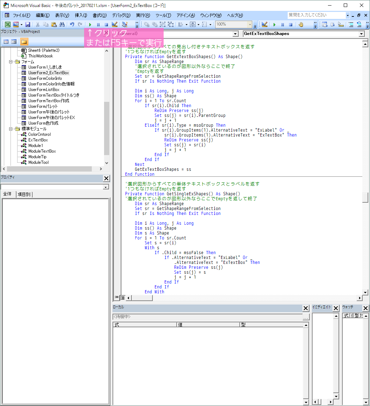Select the ModuleTextBox module

[x=42, y=151]
